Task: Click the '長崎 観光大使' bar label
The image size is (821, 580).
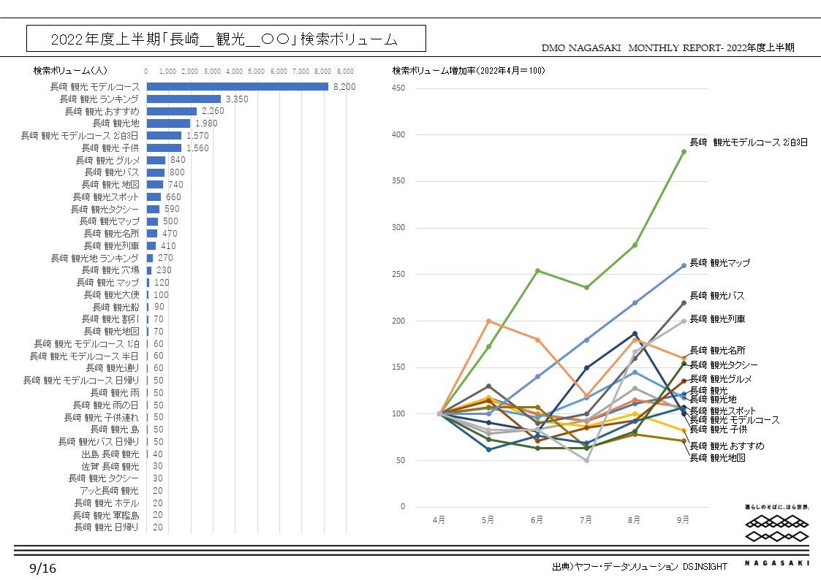Action: pyautogui.click(x=112, y=294)
